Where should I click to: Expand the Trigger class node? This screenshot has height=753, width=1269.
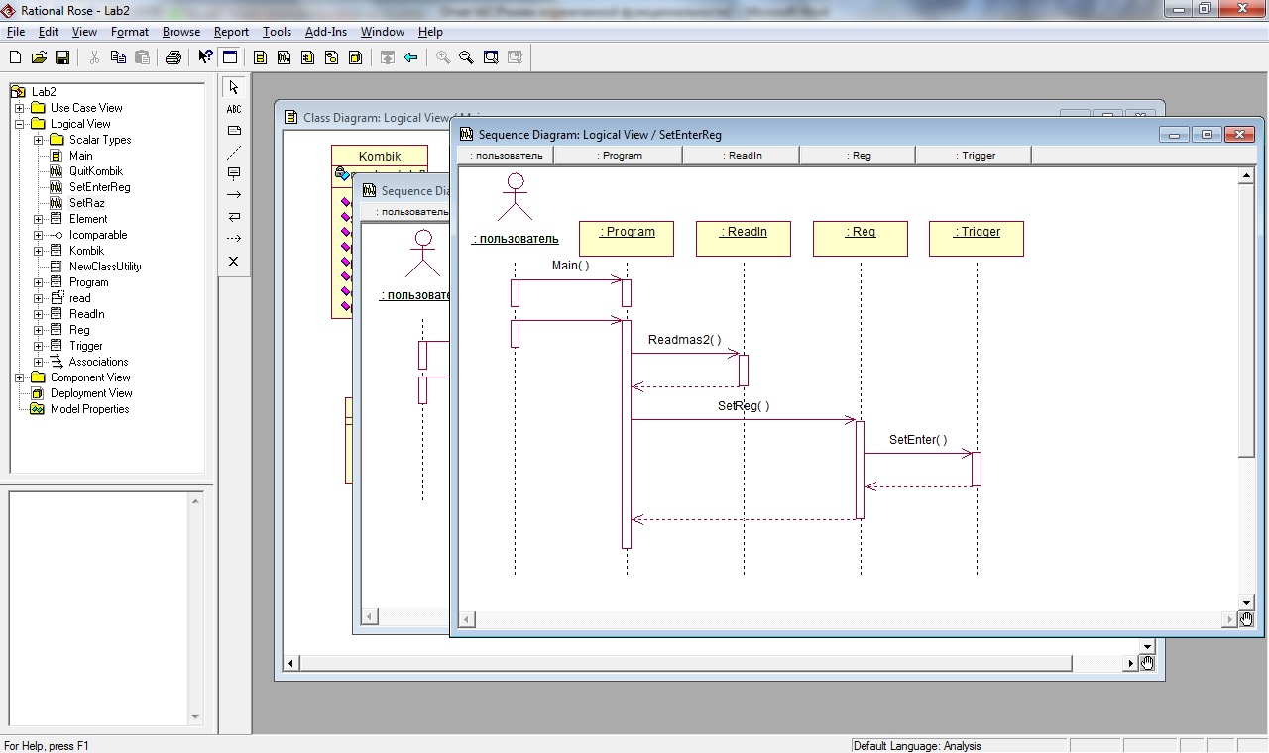[39, 346]
